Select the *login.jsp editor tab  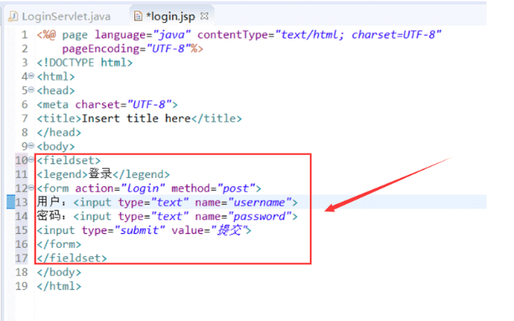click(x=171, y=16)
